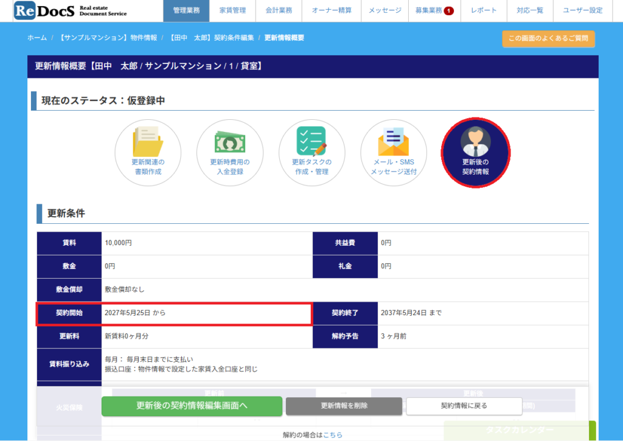Open the 対応一覧 tab
This screenshot has height=441, width=623.
[x=530, y=11]
